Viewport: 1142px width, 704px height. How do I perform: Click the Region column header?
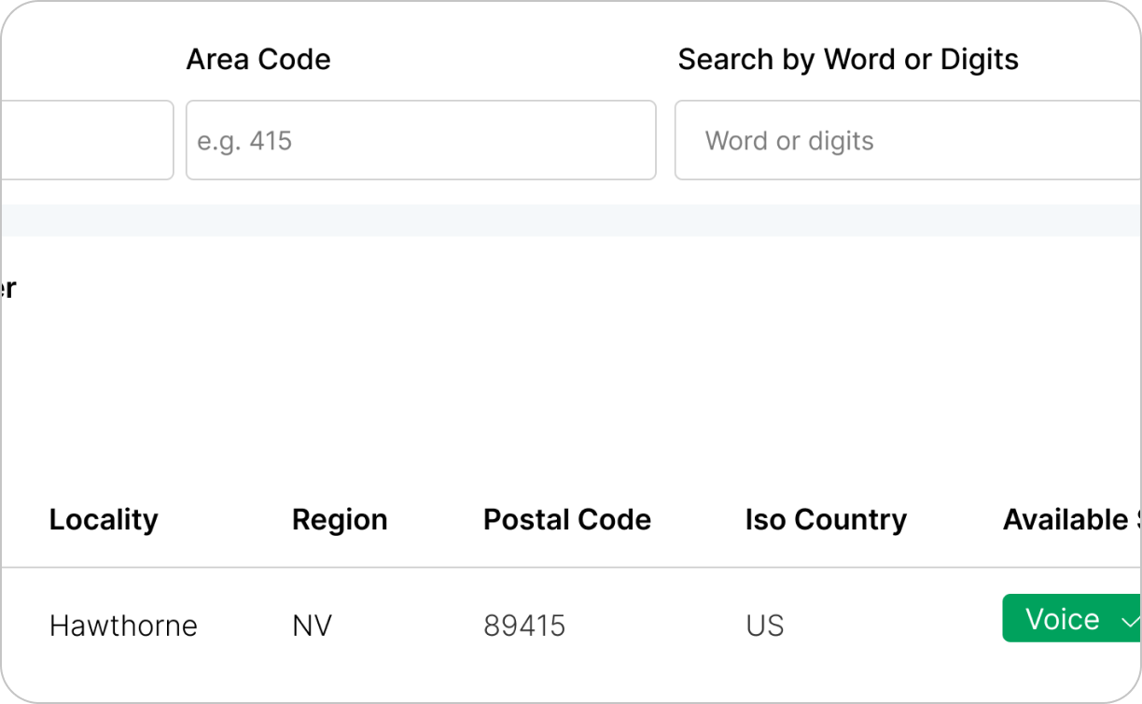tap(340, 519)
